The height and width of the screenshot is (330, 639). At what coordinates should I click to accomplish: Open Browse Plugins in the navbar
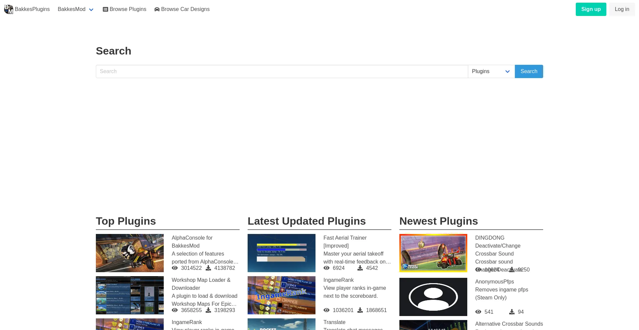(128, 9)
